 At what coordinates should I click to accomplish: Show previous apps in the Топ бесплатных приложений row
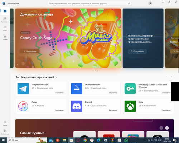(166, 77)
